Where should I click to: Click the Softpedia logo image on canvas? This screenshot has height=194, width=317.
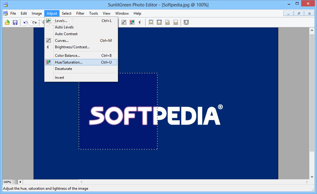point(156,115)
